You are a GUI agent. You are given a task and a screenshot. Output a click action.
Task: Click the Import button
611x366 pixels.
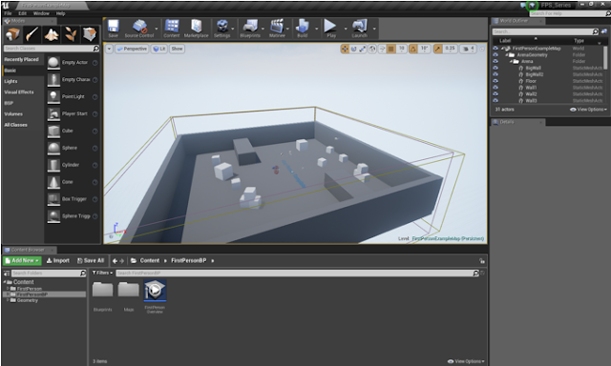tap(57, 260)
